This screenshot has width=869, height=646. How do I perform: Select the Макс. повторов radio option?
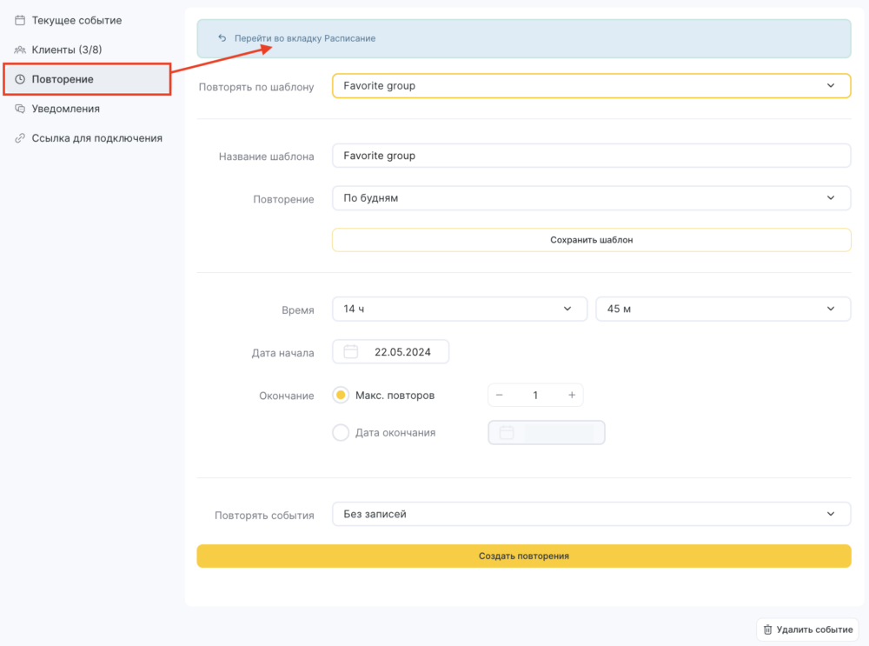tap(341, 395)
